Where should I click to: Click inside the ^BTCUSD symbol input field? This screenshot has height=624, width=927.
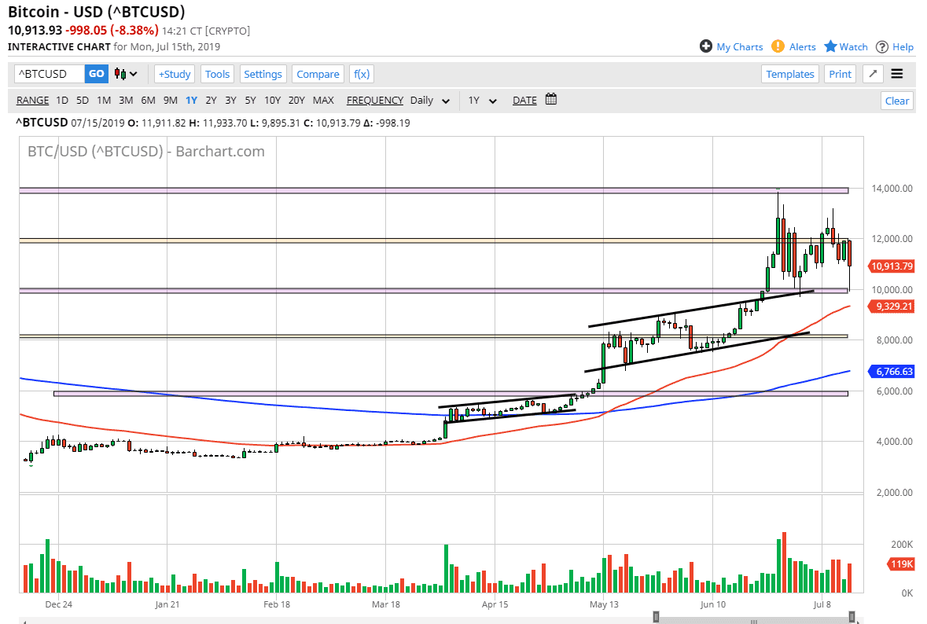pyautogui.click(x=47, y=73)
